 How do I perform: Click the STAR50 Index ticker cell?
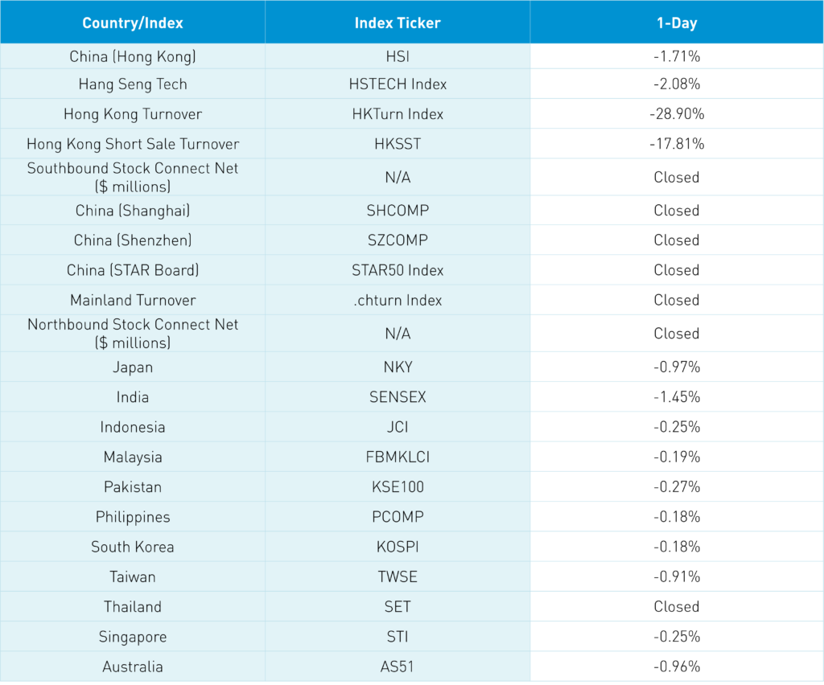pyautogui.click(x=398, y=270)
